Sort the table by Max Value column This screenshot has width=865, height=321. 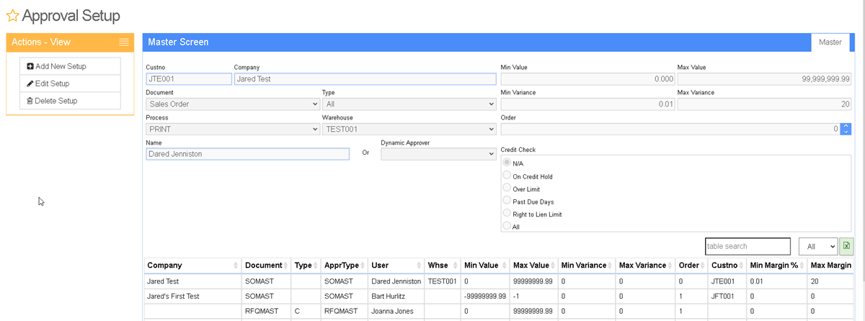click(533, 266)
